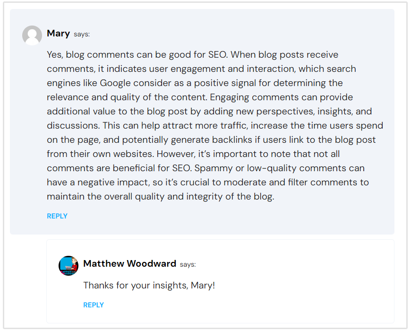The width and height of the screenshot is (411, 331).
Task: Click the "Thanks for your insights, Mary!" text
Action: click(149, 286)
